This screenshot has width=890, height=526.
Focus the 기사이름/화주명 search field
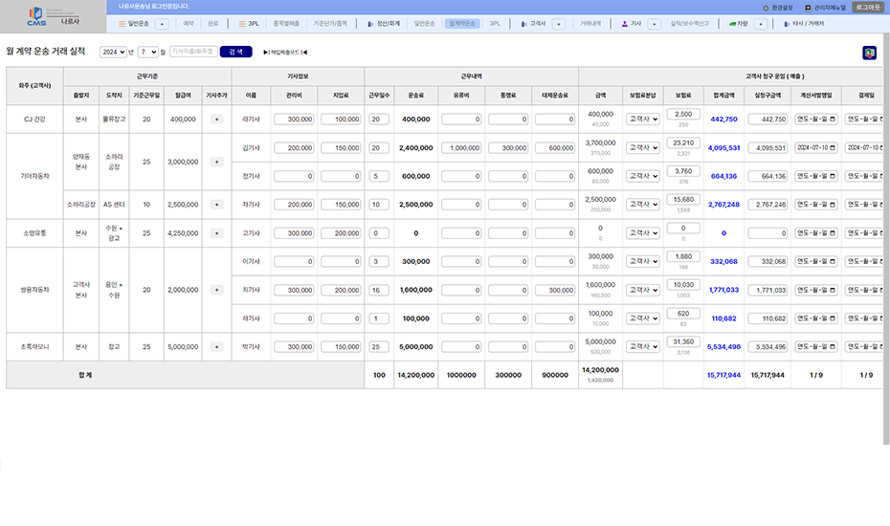click(193, 52)
